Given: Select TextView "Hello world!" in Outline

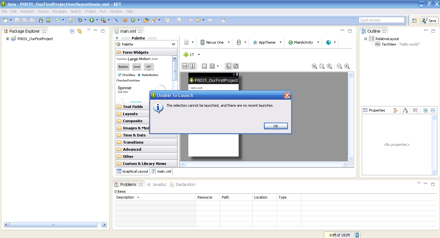Looking at the screenshot, I should 398,44.
